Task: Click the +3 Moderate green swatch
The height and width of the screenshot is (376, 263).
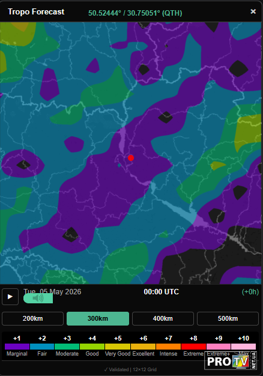Action: tap(67, 347)
